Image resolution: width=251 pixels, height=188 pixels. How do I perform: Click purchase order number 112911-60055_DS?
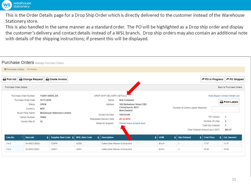click(49, 96)
